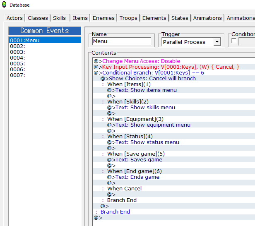Select the When [End game](6) line
The height and width of the screenshot is (226, 255).
tap(174, 171)
